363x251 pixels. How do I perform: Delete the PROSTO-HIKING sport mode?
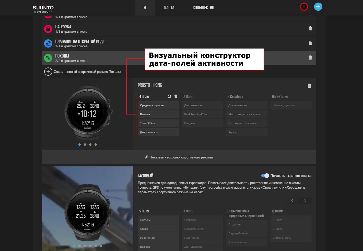click(309, 86)
